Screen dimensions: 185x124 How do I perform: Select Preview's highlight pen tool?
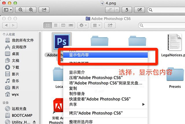point(110,10)
